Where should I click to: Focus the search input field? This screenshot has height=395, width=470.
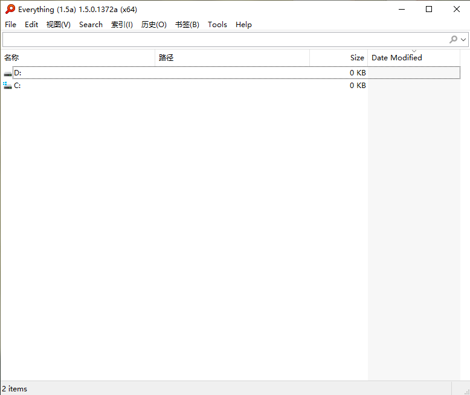225,40
